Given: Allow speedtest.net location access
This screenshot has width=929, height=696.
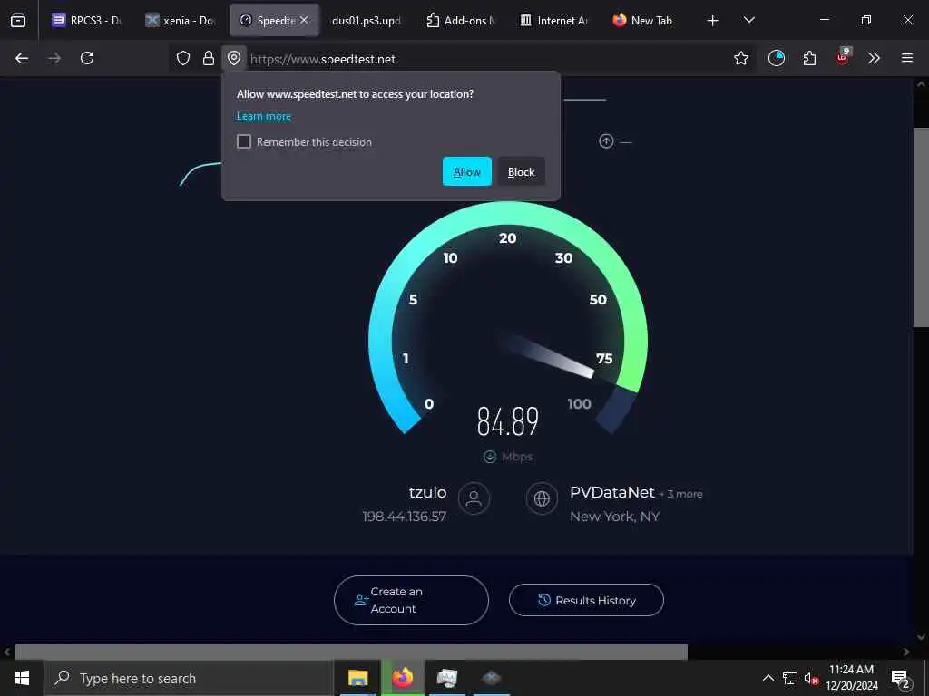Looking at the screenshot, I should coord(467,171).
